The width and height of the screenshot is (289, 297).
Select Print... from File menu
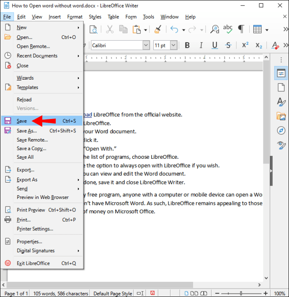click(42, 220)
